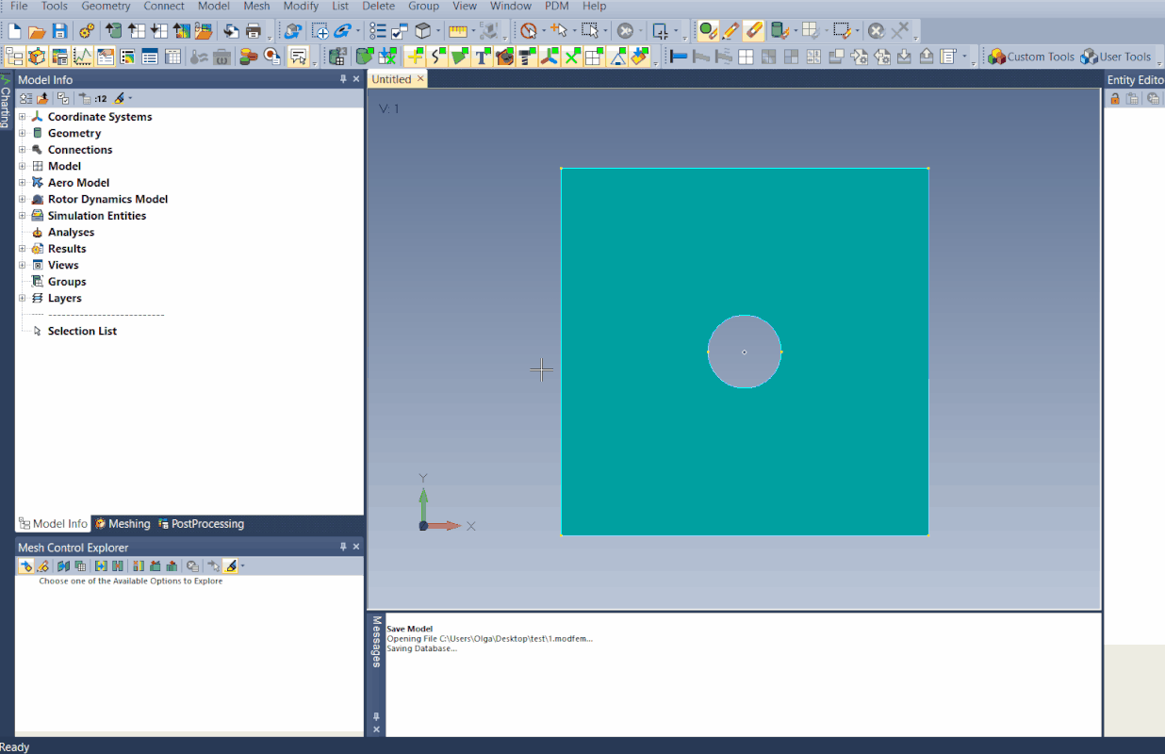This screenshot has height=754, width=1165.
Task: Save the model with floppy disk icon
Action: point(59,31)
